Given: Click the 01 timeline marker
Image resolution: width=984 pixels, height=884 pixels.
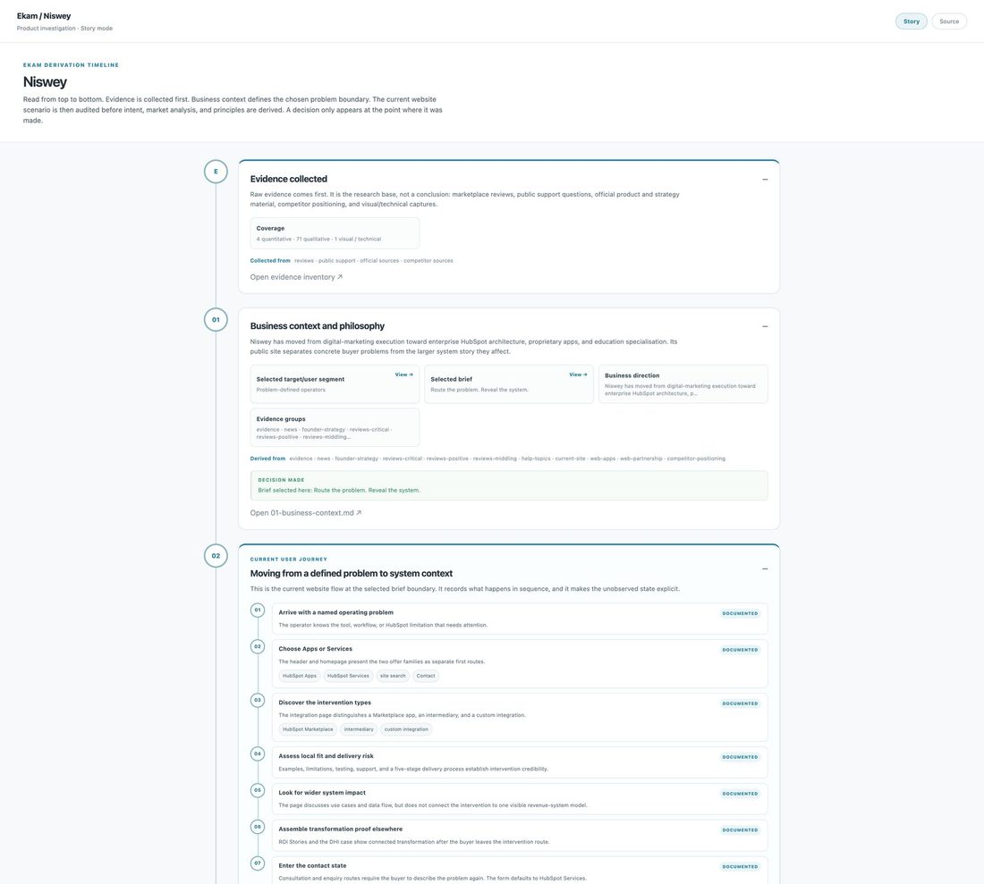Looking at the screenshot, I should [x=216, y=320].
